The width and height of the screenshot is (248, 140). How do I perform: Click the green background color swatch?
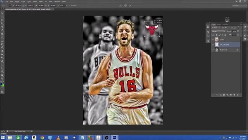tap(3, 86)
